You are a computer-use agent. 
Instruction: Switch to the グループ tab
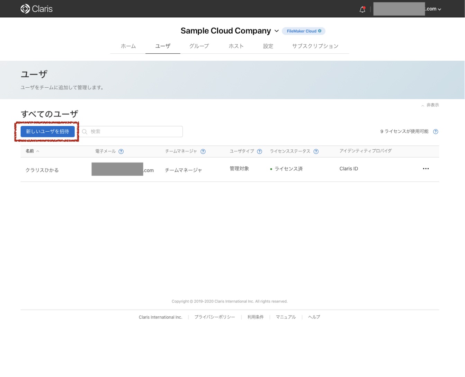tap(199, 46)
